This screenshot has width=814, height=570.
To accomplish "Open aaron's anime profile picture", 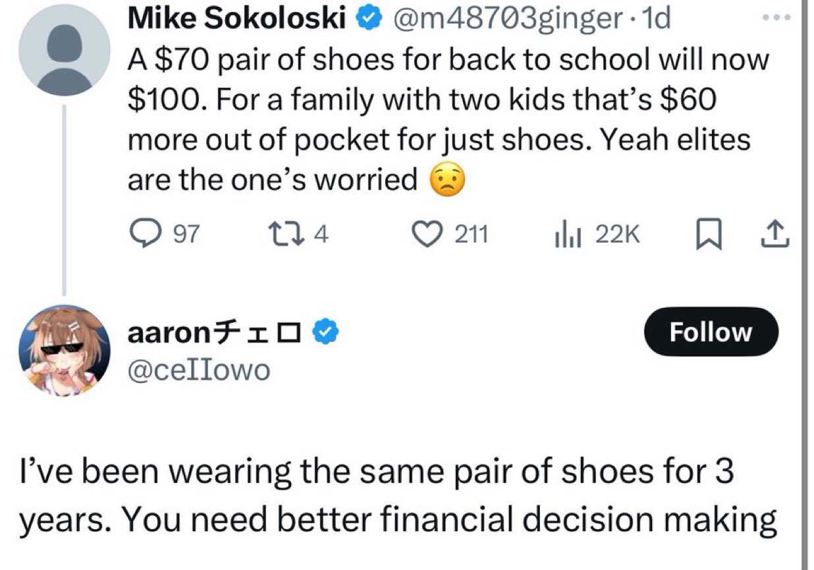I will [x=65, y=351].
